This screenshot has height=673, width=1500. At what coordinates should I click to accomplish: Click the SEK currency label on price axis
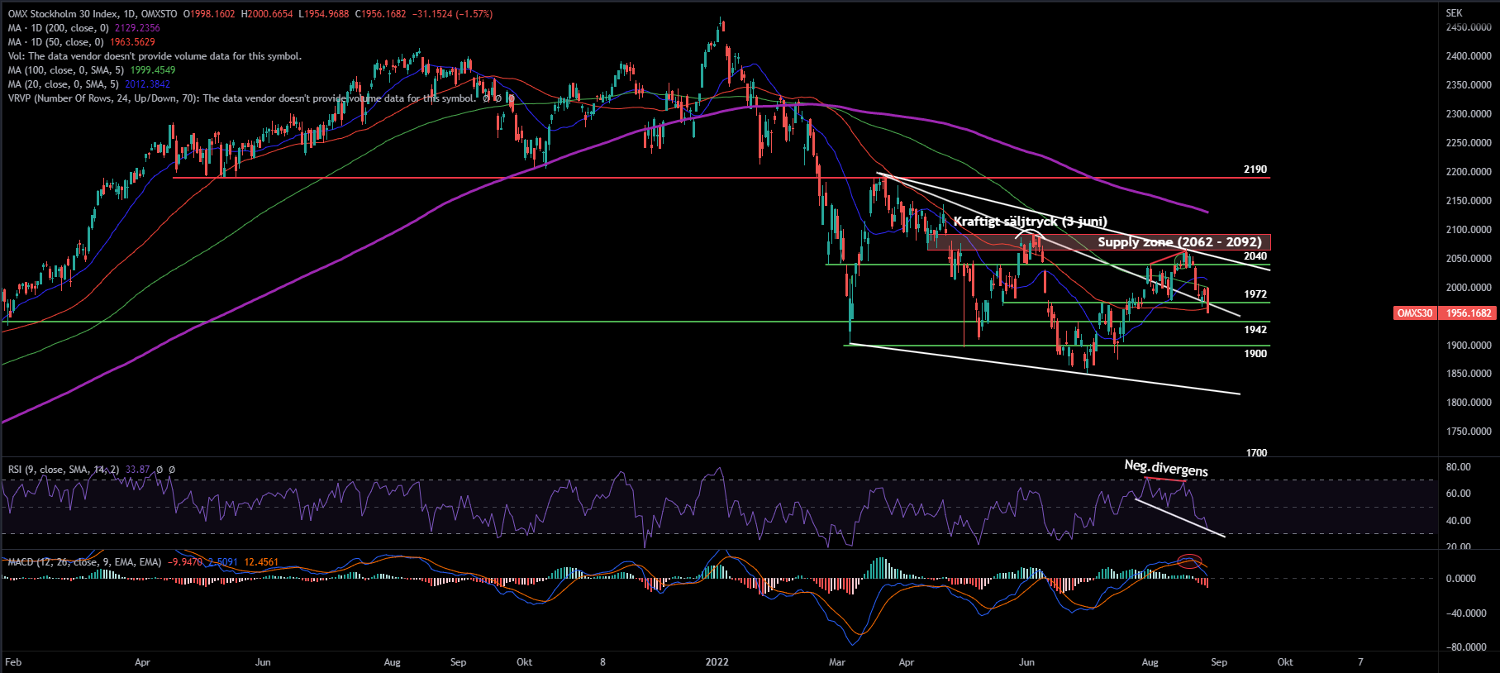tap(1454, 13)
